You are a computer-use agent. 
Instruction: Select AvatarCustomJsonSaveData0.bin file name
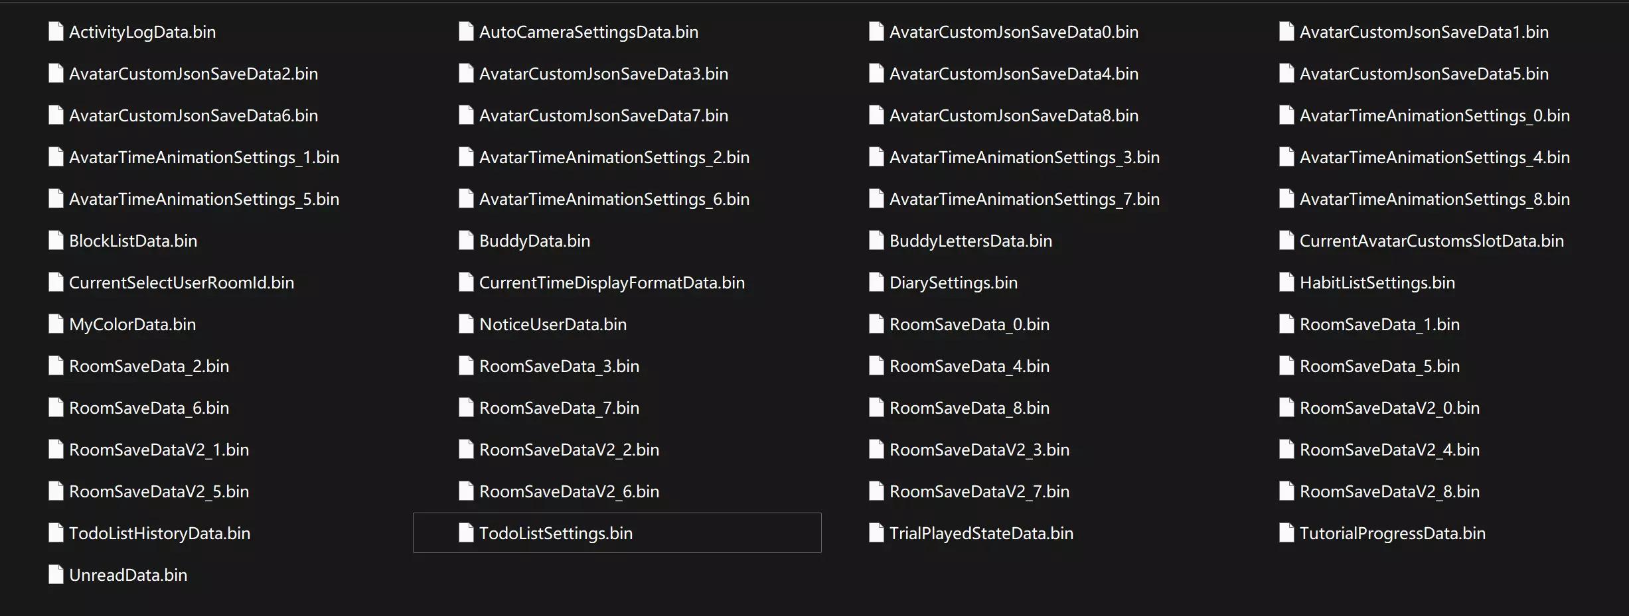tap(1014, 32)
